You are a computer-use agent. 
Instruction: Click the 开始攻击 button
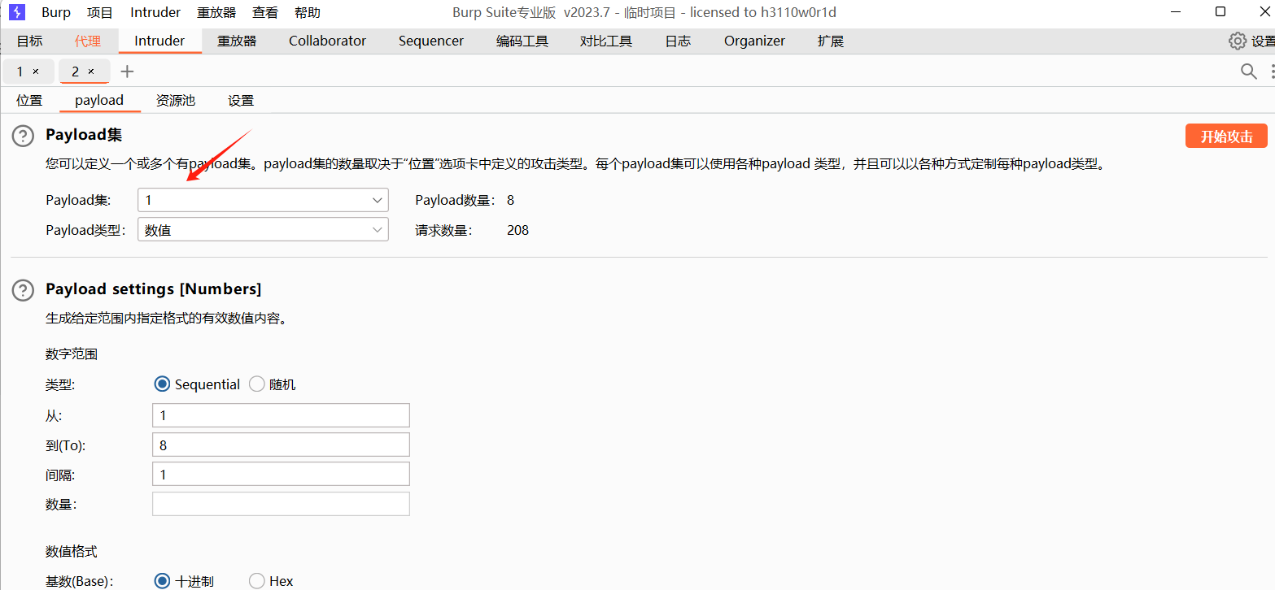1226,136
